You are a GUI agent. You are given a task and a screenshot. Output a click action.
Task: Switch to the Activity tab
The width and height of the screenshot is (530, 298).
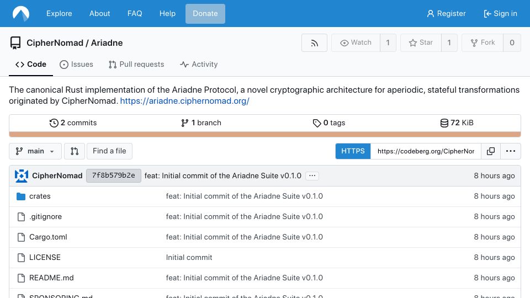[199, 64]
